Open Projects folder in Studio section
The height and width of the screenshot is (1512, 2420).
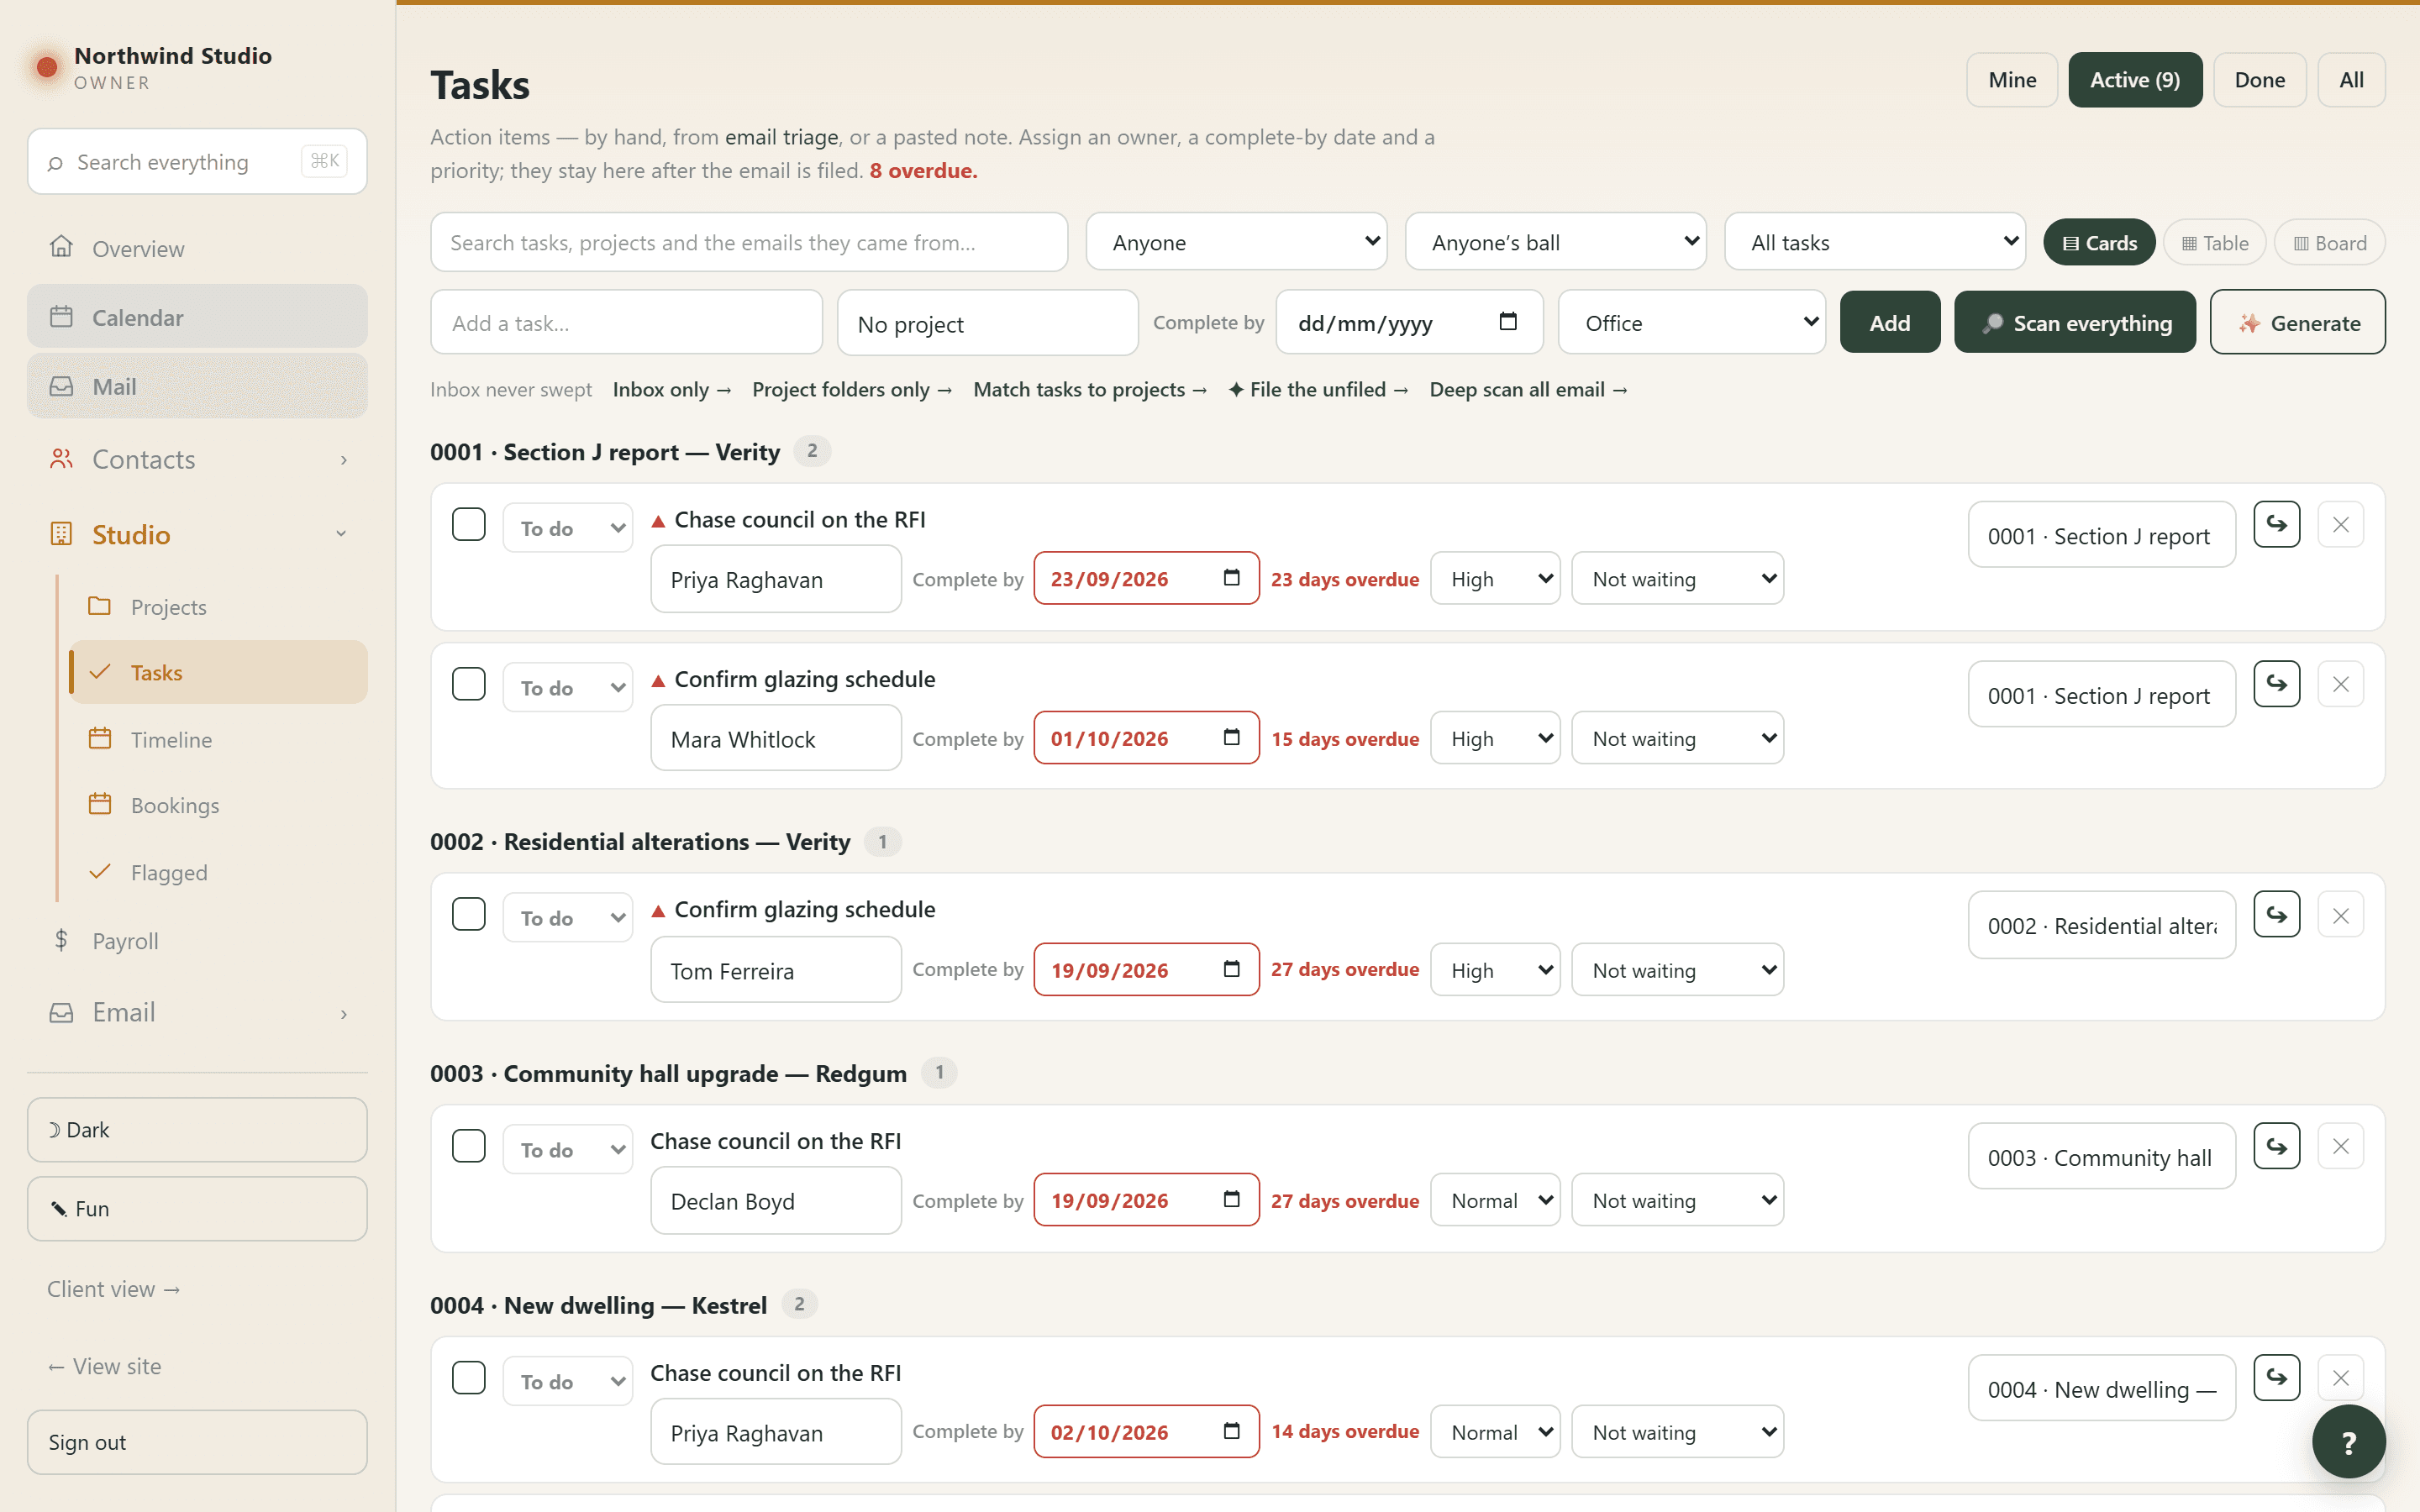click(x=218, y=606)
